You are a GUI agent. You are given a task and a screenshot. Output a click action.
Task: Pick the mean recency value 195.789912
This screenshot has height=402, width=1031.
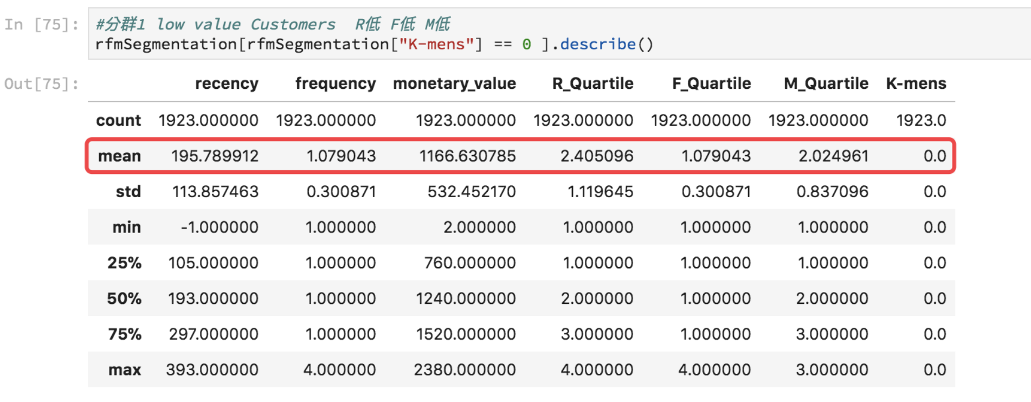pos(215,156)
